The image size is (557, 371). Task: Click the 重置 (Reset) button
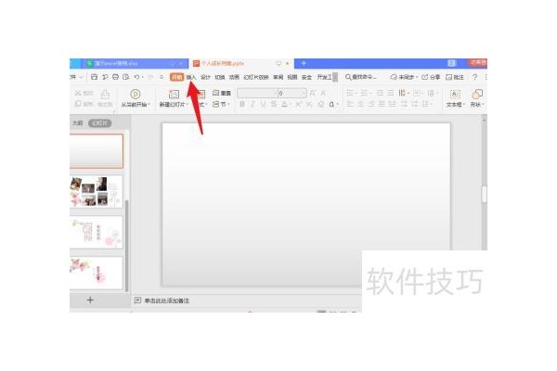click(x=222, y=93)
